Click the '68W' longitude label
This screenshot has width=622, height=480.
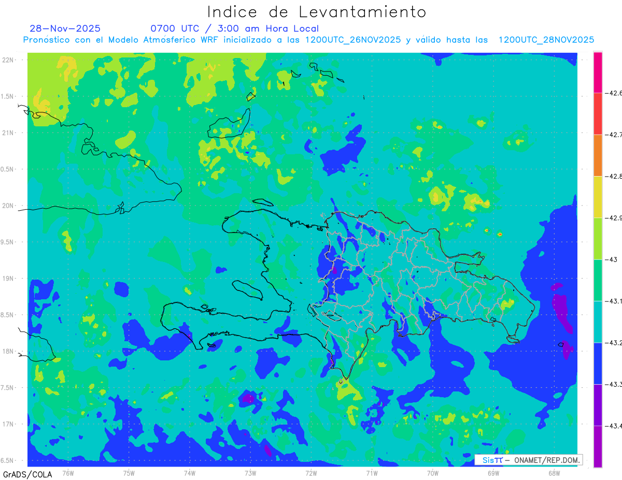point(554,473)
